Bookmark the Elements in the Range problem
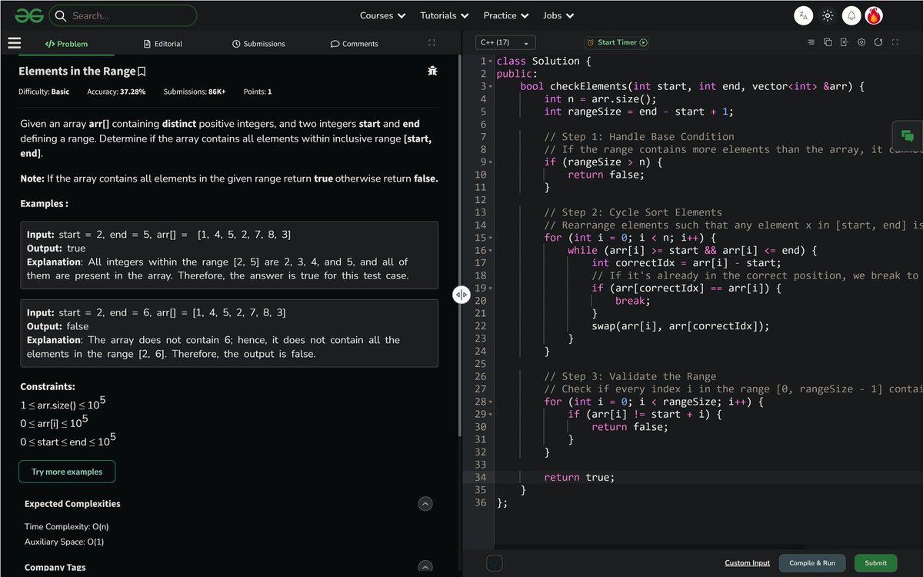This screenshot has width=923, height=577. click(x=142, y=72)
